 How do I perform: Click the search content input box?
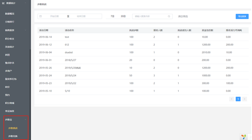pyautogui.click(x=150, y=16)
